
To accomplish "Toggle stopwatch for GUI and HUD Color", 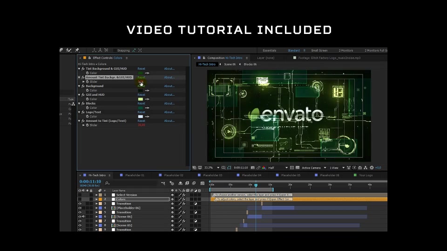I will (x=87, y=99).
